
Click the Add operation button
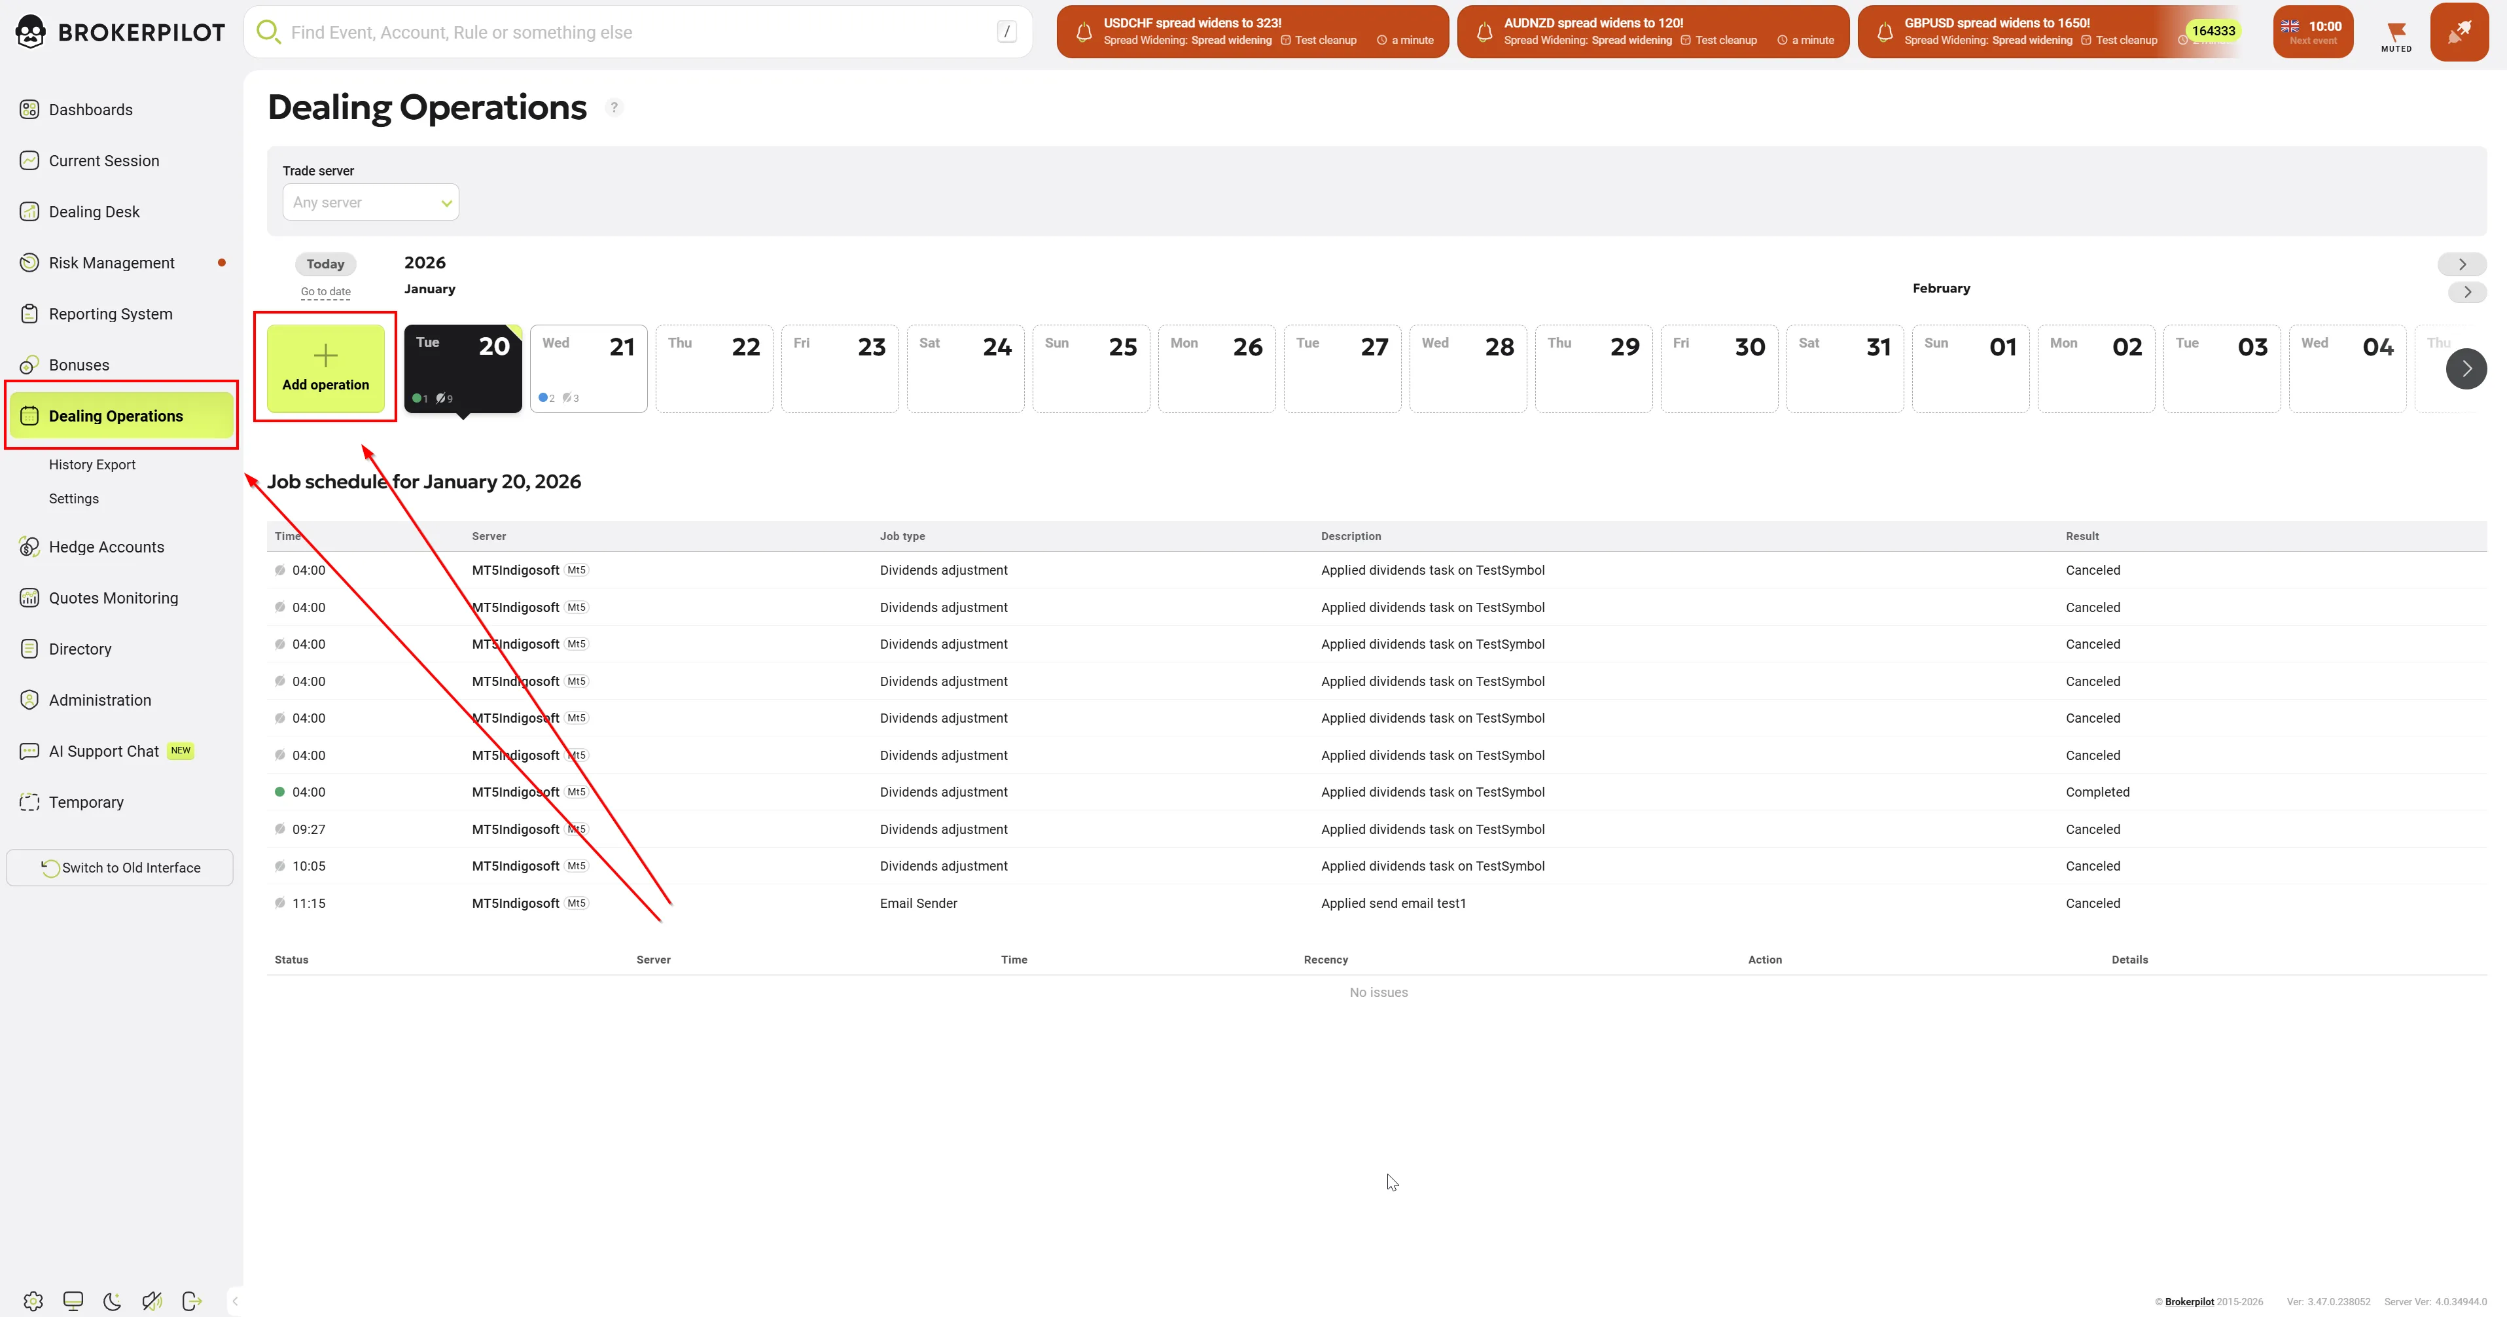coord(325,368)
